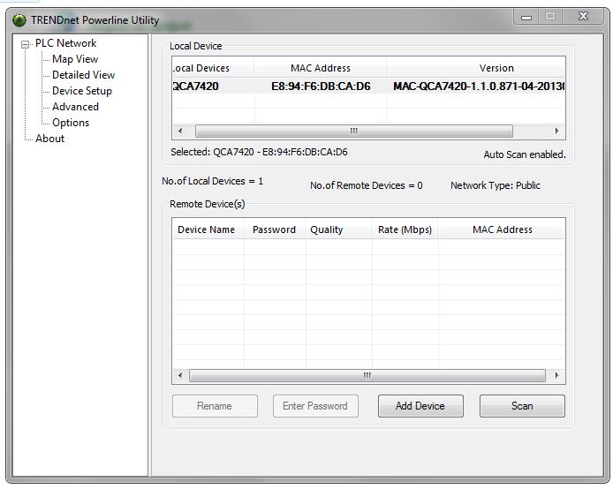Click right scroll arrow of Local Device list
The height and width of the screenshot is (489, 613).
[556, 131]
